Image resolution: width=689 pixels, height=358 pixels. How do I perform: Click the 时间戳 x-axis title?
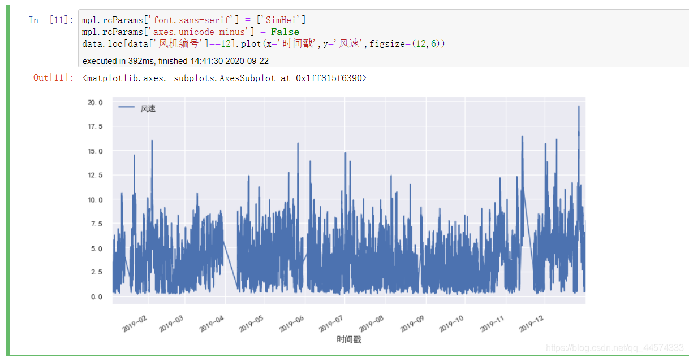(x=348, y=339)
